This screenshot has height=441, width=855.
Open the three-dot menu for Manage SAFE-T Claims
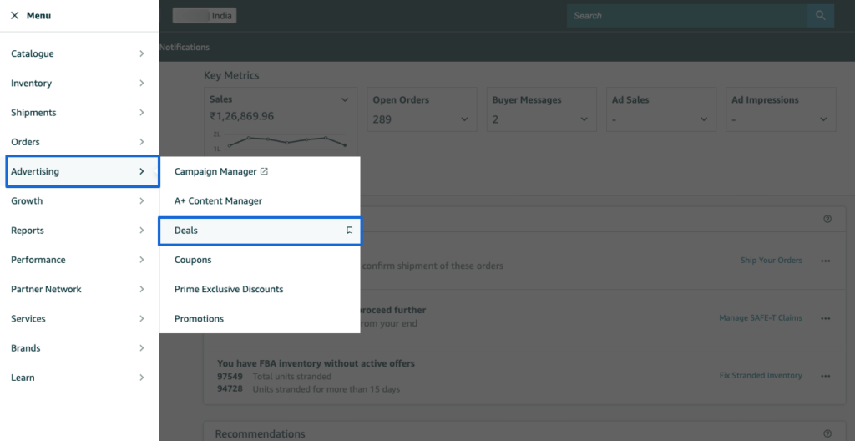tap(826, 318)
